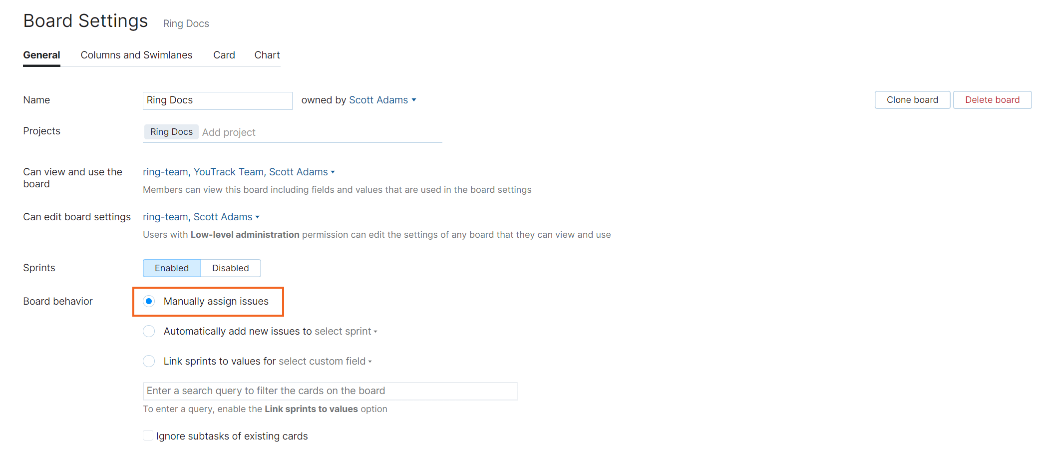Expand the board owner dropdown near Scott Adams
This screenshot has width=1055, height=461.
414,100
